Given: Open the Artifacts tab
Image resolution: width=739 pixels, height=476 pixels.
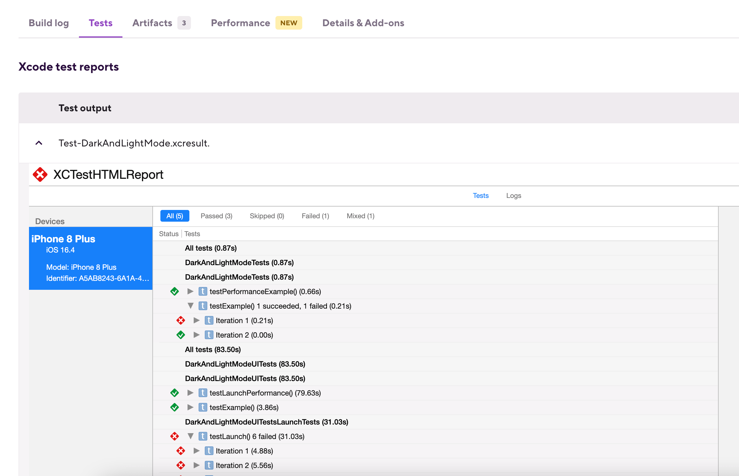Looking at the screenshot, I should (152, 23).
